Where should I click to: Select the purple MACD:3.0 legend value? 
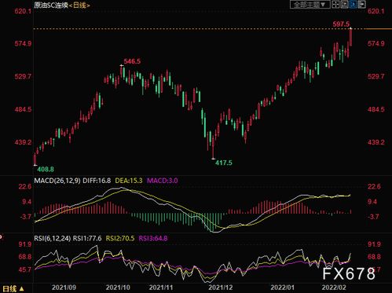point(163,181)
